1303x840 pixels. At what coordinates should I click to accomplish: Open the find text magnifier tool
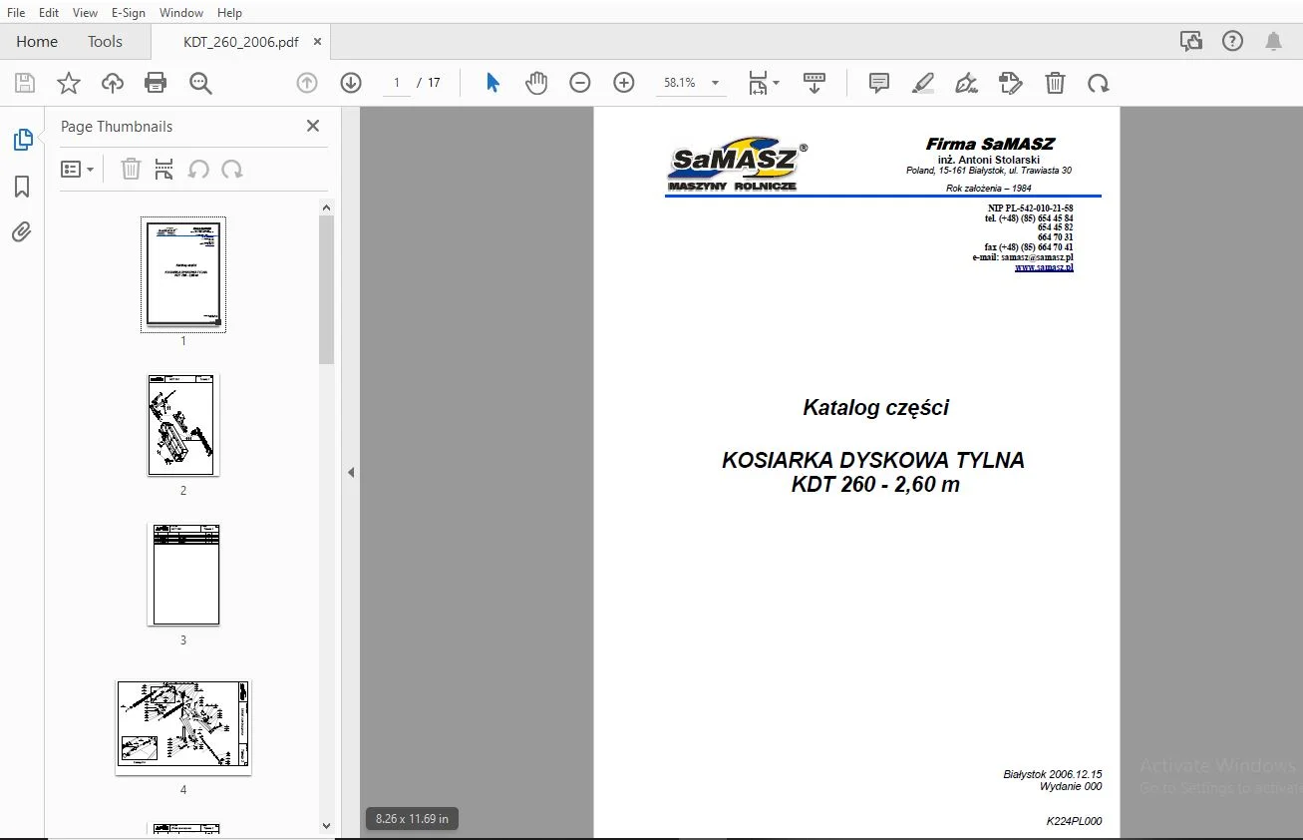(200, 83)
